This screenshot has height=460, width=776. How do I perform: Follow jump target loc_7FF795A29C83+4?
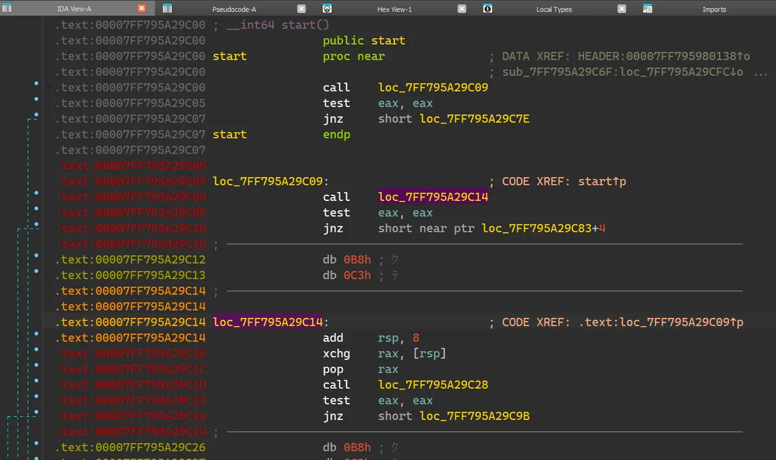click(x=544, y=228)
